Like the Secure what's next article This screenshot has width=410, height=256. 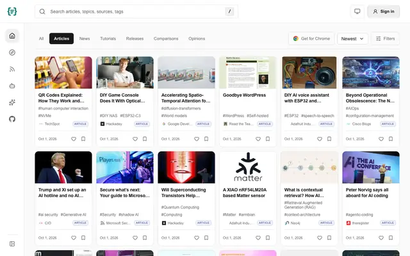(135, 237)
